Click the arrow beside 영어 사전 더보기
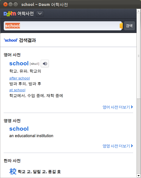The image size is (141, 178). [132, 107]
